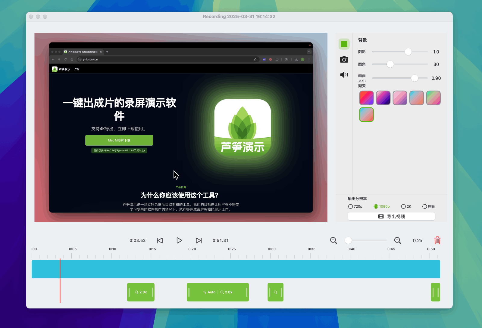Click the 输出分辨率 label
The image size is (482, 328).
pos(357,199)
